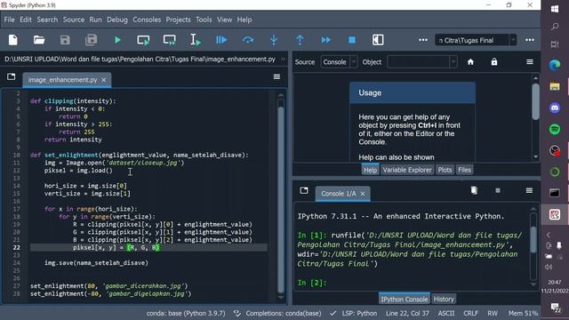
Task: Save file with the floppy disk icon
Action: [x=65, y=40]
